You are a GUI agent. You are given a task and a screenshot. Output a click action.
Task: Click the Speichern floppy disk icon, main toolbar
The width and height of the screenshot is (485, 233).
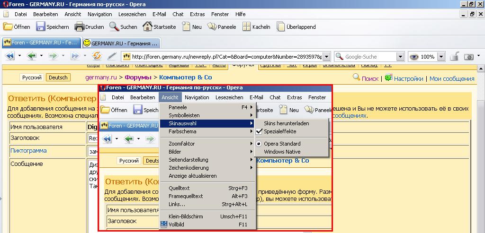[x=41, y=26]
